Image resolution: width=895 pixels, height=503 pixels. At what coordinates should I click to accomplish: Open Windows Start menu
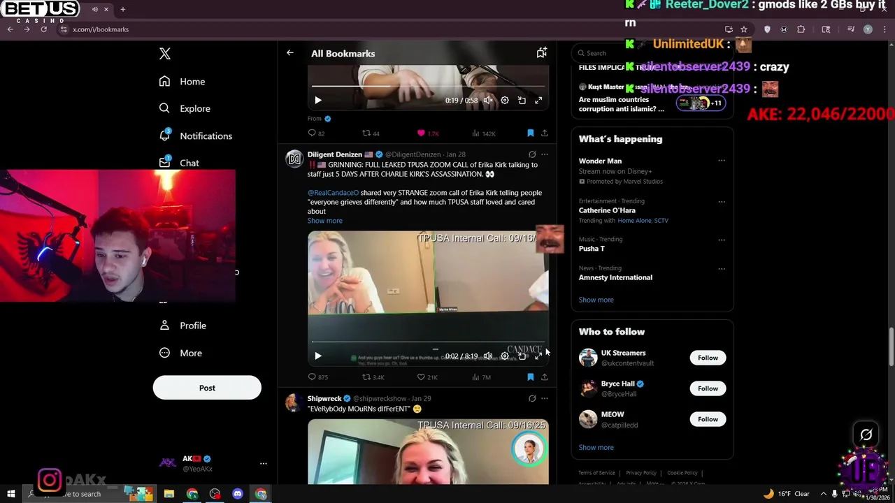(x=11, y=494)
